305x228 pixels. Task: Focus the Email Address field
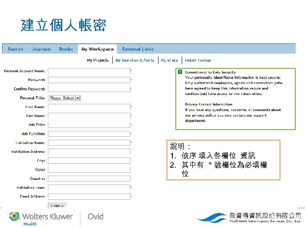(x=89, y=196)
